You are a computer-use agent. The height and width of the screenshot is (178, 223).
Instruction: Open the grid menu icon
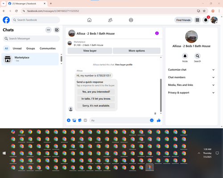197,20
